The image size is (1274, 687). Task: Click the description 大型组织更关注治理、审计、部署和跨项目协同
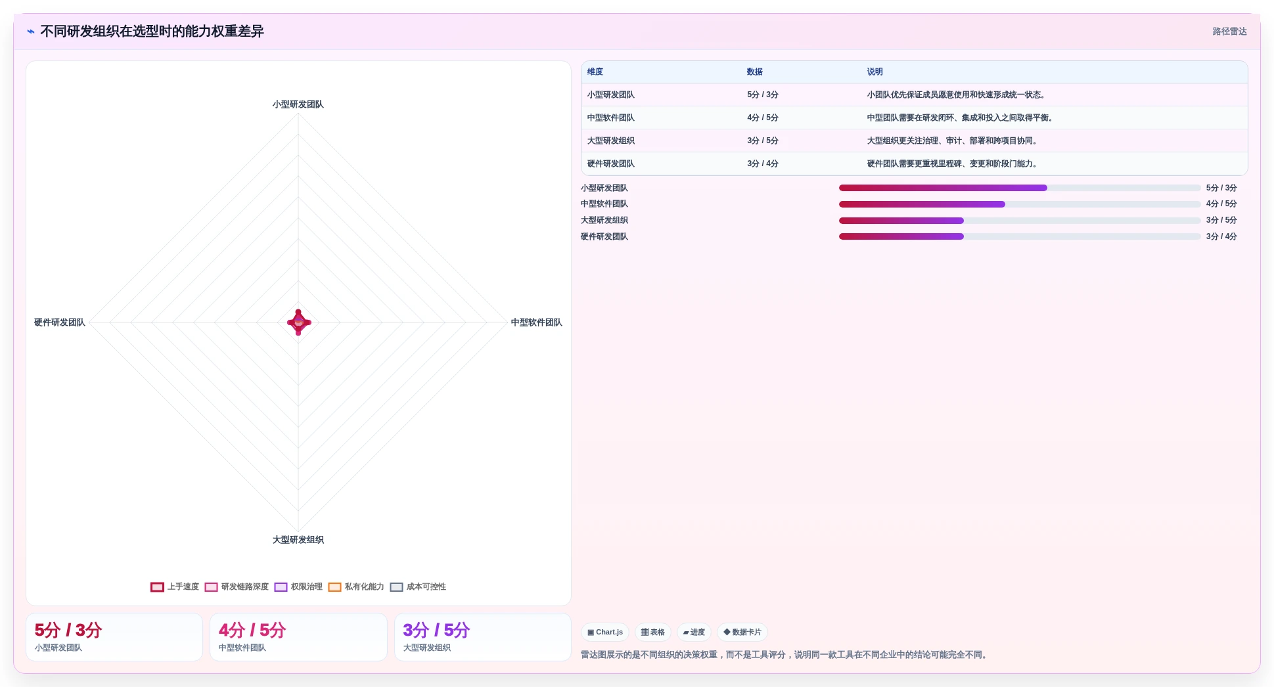953,141
